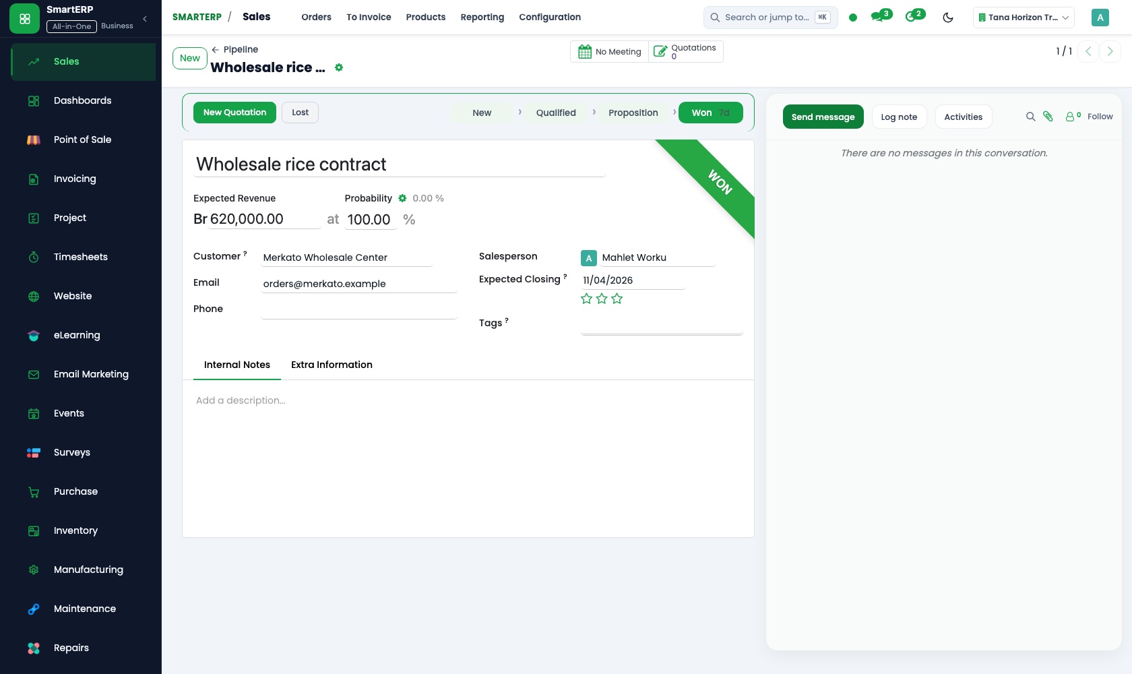The image size is (1132, 674).
Task: Click the Probability gear icon
Action: pos(402,198)
